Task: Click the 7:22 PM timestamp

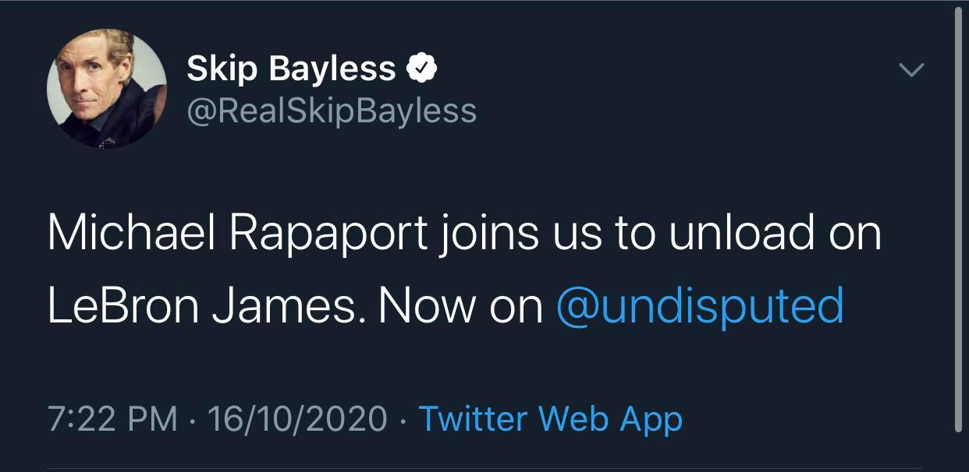Action: pyautogui.click(x=112, y=419)
